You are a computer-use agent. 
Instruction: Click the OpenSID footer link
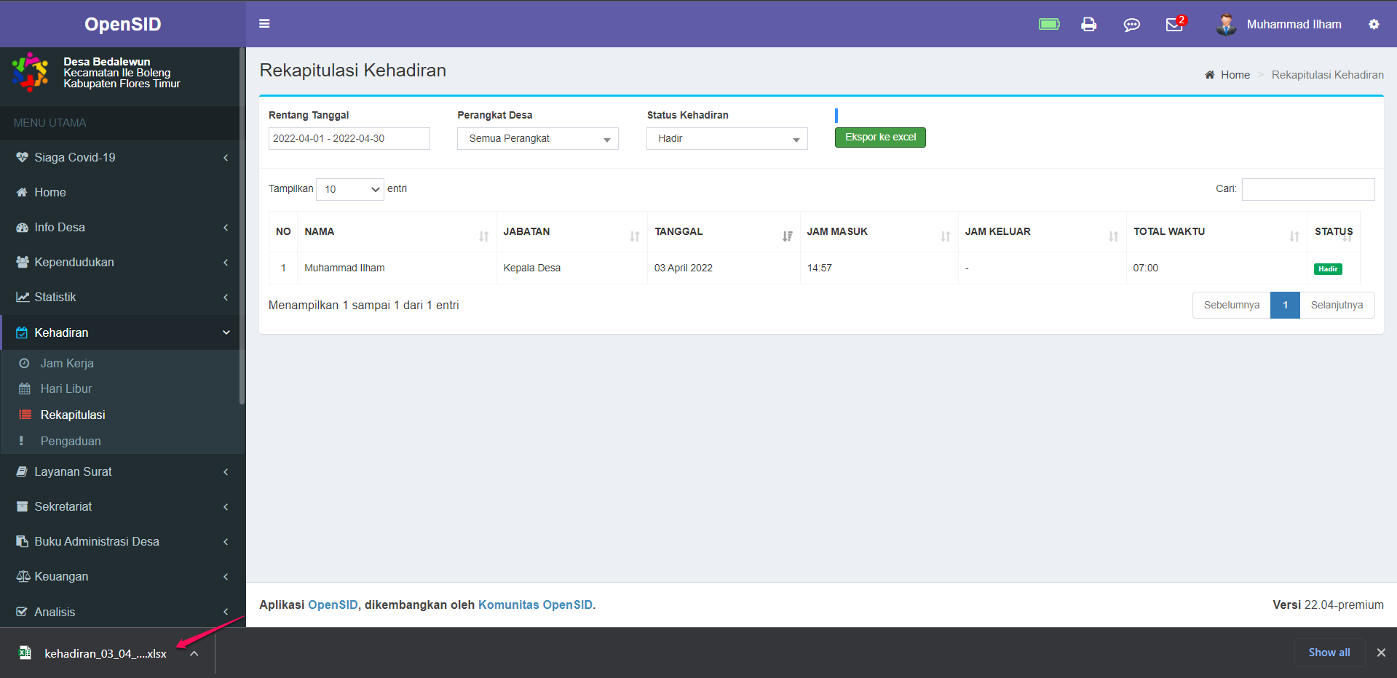pyautogui.click(x=333, y=605)
